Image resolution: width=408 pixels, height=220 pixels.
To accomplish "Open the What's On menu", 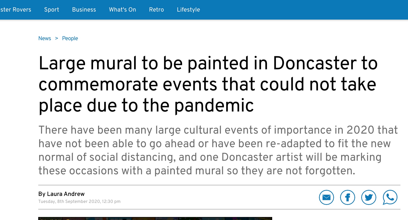I will [123, 10].
